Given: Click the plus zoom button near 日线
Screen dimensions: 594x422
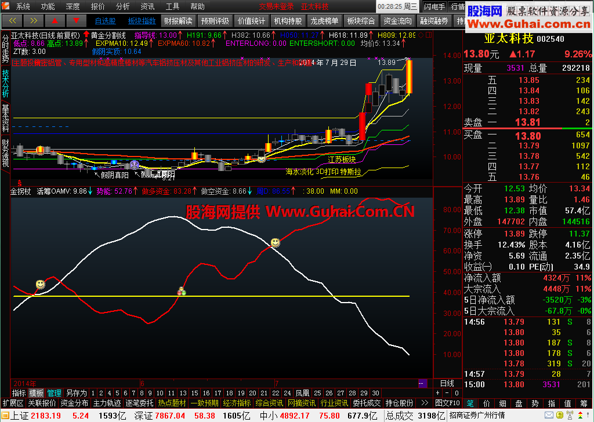Looking at the screenshot, I should point(438,393).
